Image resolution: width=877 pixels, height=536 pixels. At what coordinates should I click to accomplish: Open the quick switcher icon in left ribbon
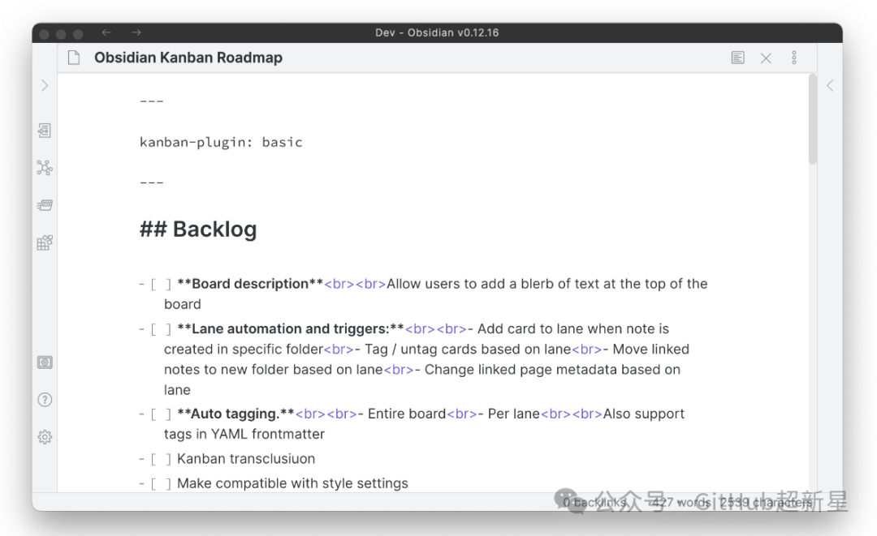(45, 131)
